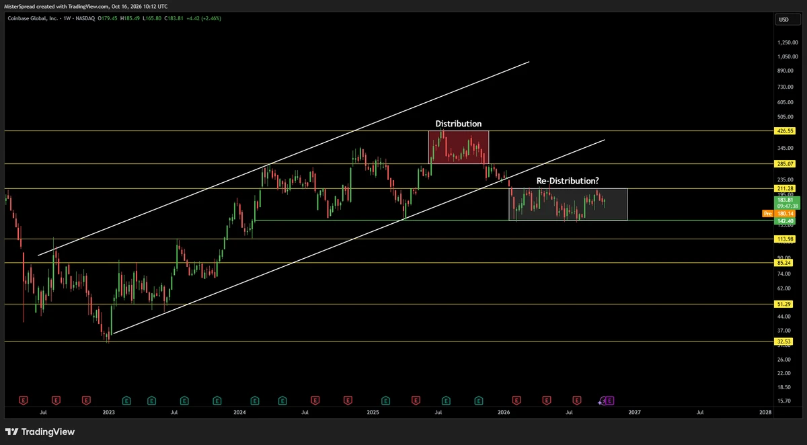Open the red earnings marker nearest the 2026 label
This screenshot has height=445, width=807.
[x=516, y=401]
